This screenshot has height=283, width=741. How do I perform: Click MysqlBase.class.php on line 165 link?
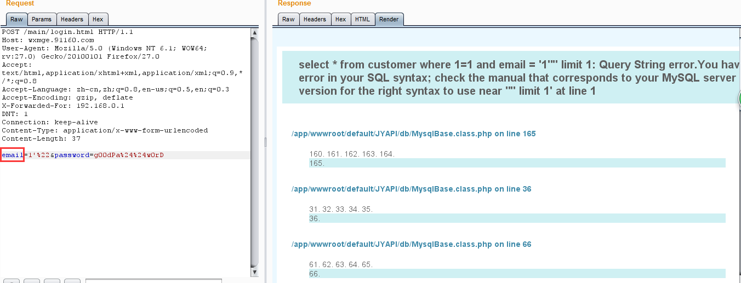414,134
